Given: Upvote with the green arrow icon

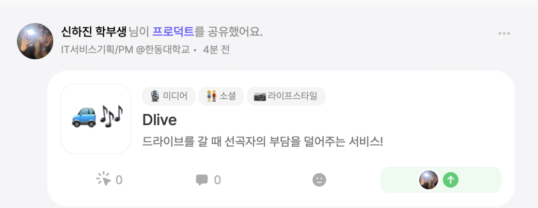Looking at the screenshot, I should [x=451, y=180].
